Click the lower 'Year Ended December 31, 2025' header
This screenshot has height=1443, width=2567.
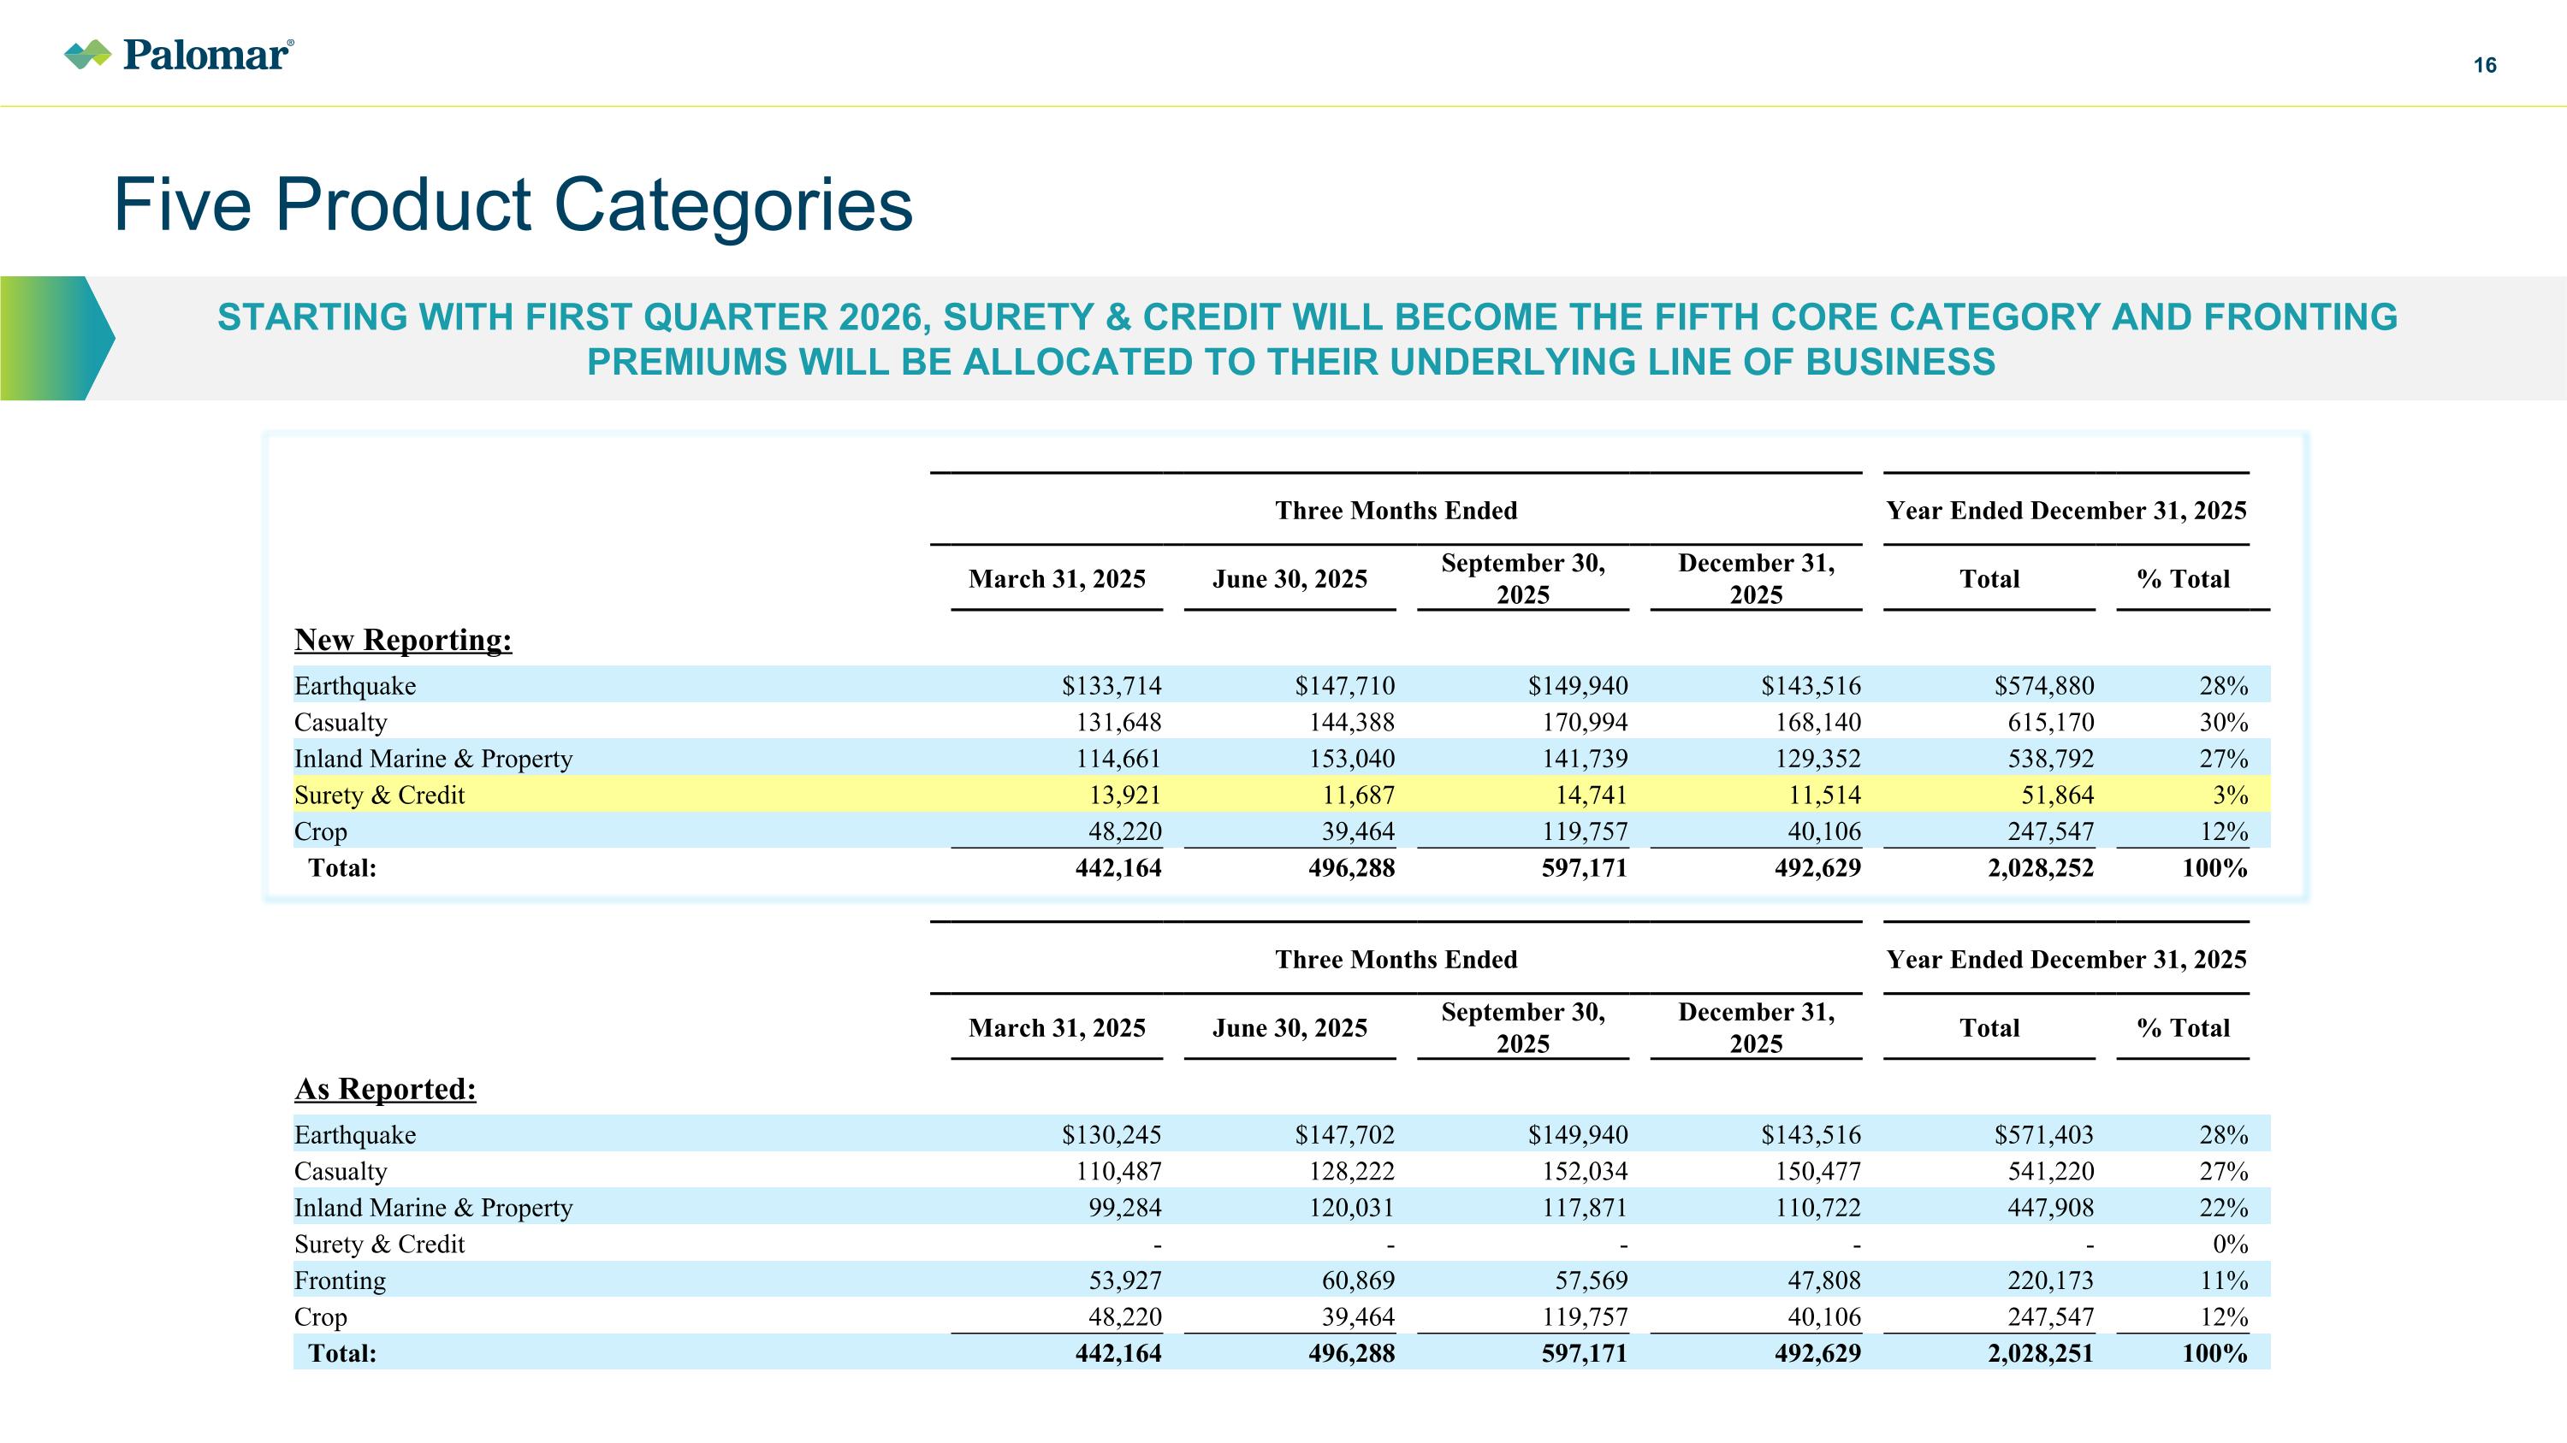[x=2066, y=960]
